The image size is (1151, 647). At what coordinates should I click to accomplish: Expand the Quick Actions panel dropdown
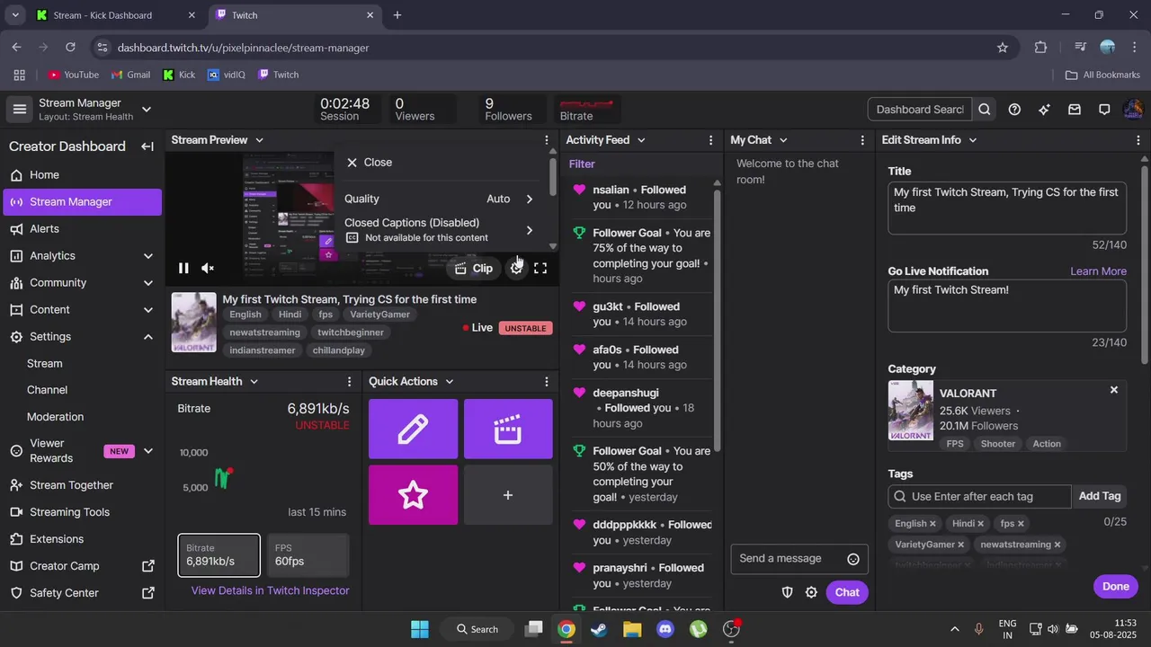coord(449,382)
